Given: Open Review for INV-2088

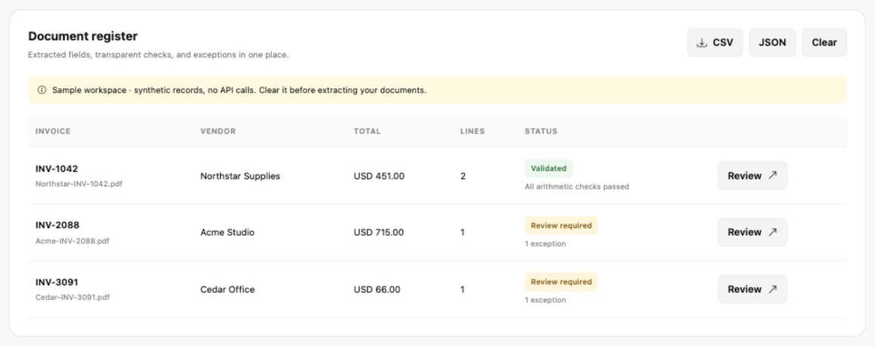Looking at the screenshot, I should pos(752,232).
